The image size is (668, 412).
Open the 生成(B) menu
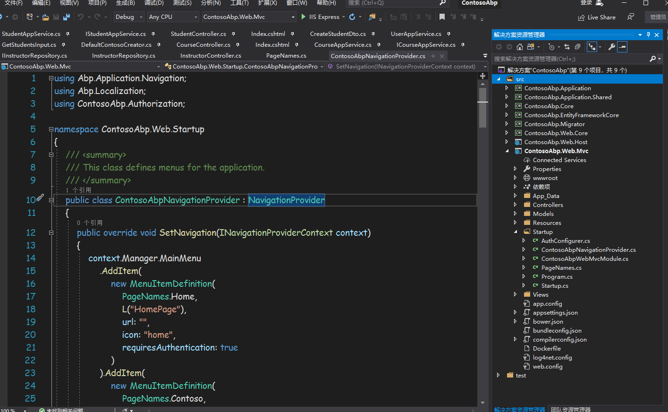[125, 3]
